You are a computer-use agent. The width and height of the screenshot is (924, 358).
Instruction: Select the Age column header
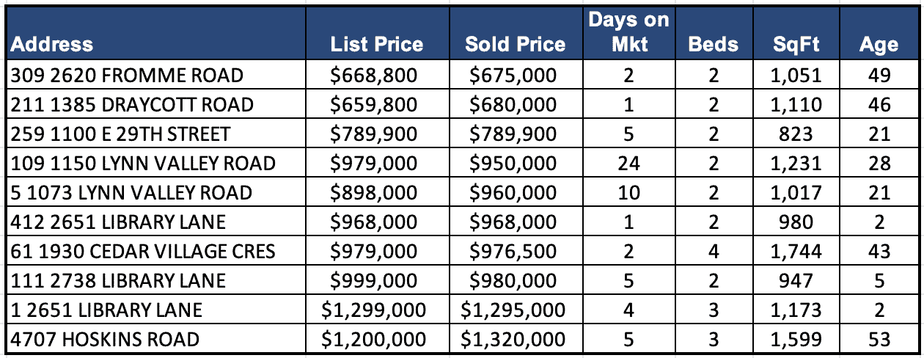879,44
